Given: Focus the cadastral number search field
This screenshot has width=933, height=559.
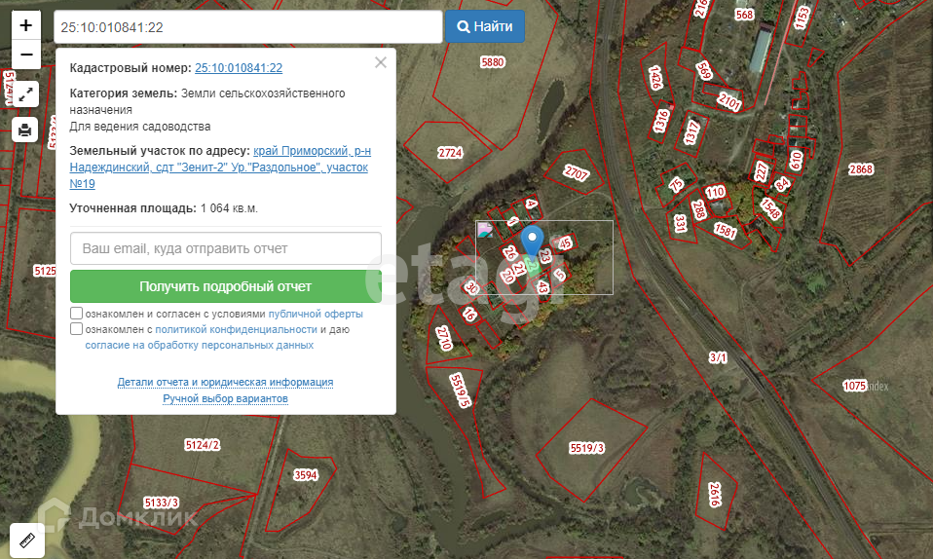Looking at the screenshot, I should click(x=248, y=27).
